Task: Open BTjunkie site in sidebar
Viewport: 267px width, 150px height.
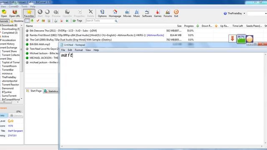Action: coord(7,92)
